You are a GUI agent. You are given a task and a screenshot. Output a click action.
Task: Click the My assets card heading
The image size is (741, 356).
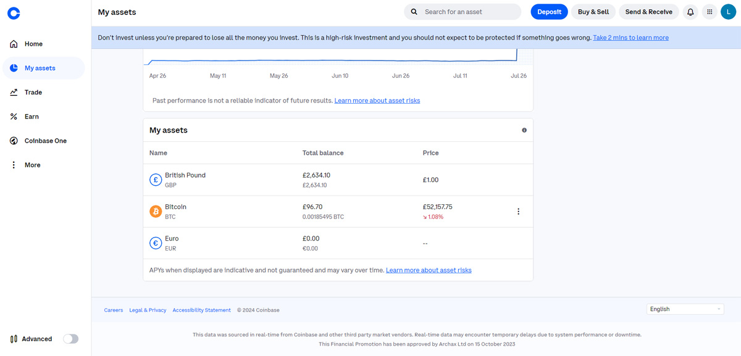(x=169, y=130)
